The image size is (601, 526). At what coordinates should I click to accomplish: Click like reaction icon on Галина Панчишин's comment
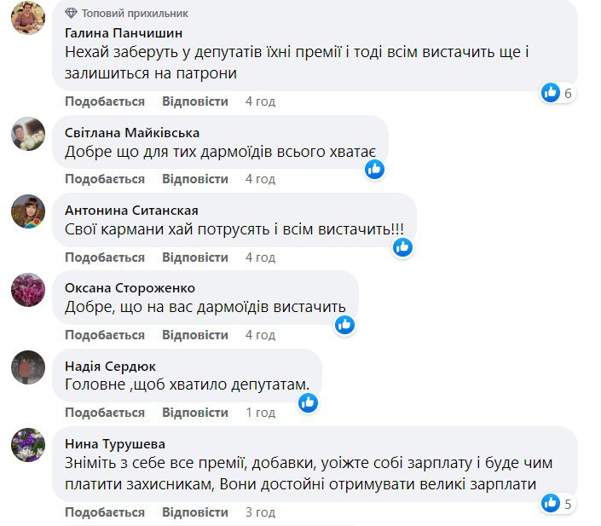(x=551, y=93)
